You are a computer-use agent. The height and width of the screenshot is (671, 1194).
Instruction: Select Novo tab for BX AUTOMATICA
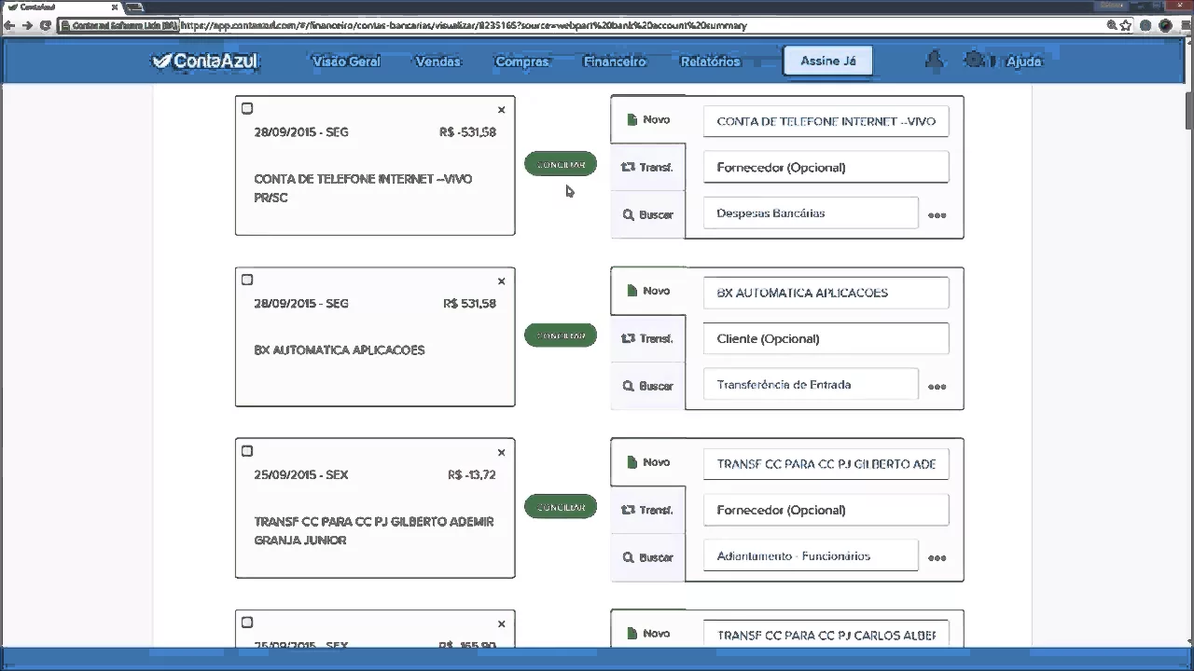pos(648,291)
